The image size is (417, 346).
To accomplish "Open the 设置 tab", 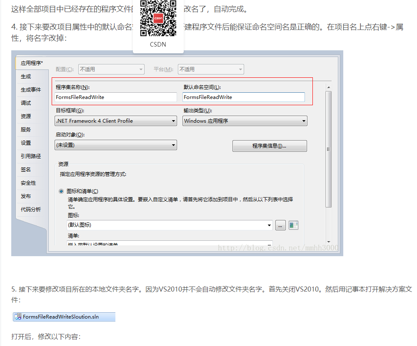I will click(x=26, y=143).
